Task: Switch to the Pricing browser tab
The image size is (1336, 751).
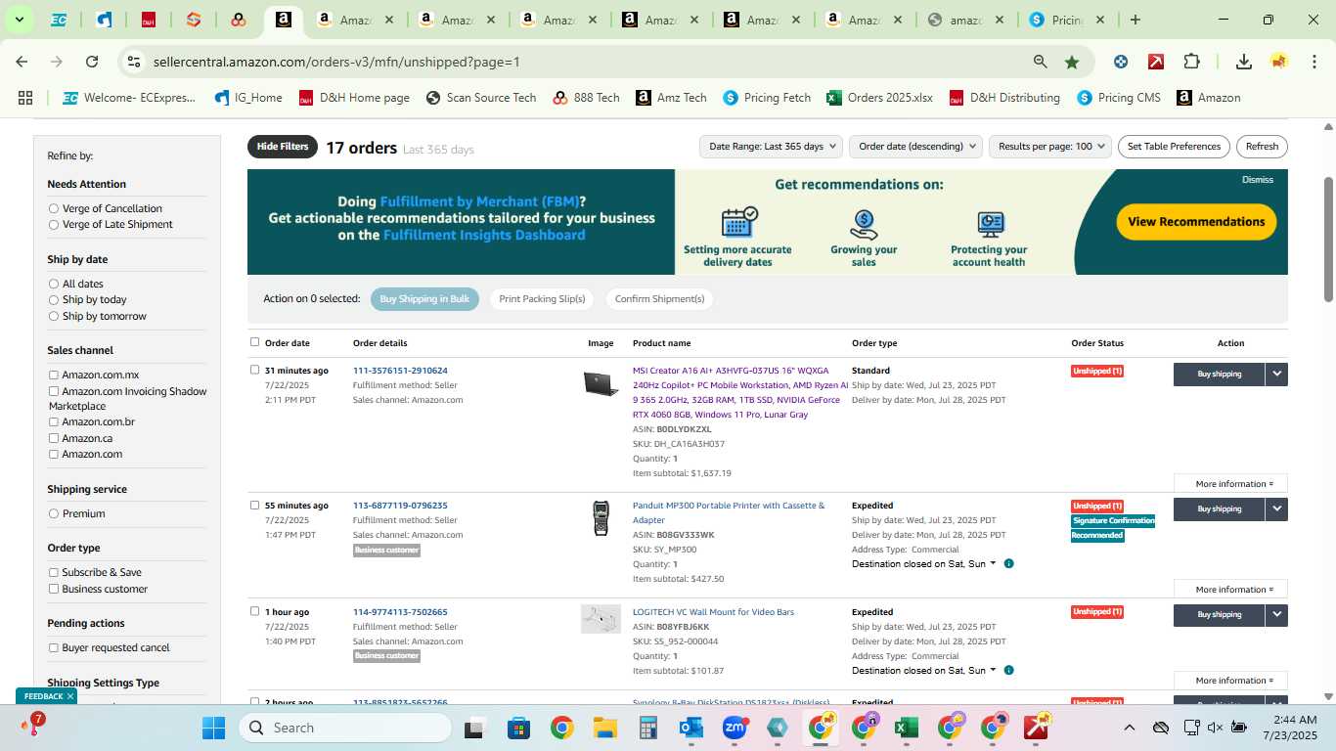Action: click(1065, 20)
